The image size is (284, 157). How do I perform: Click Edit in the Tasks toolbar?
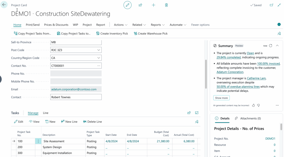click(x=19, y=122)
